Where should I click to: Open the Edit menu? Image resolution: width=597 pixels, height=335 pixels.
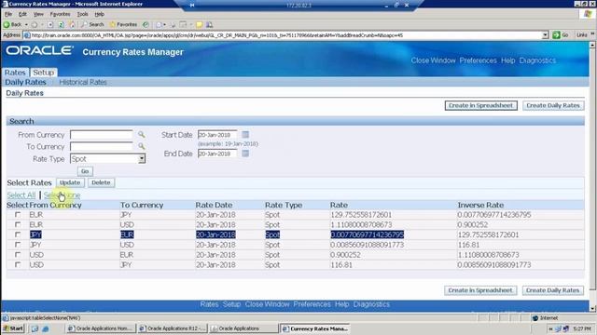pyautogui.click(x=22, y=14)
